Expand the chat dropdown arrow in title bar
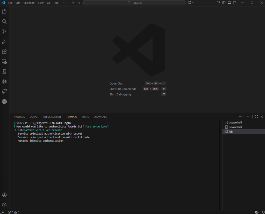The height and width of the screenshot is (214, 265). pyautogui.click(x=193, y=3)
